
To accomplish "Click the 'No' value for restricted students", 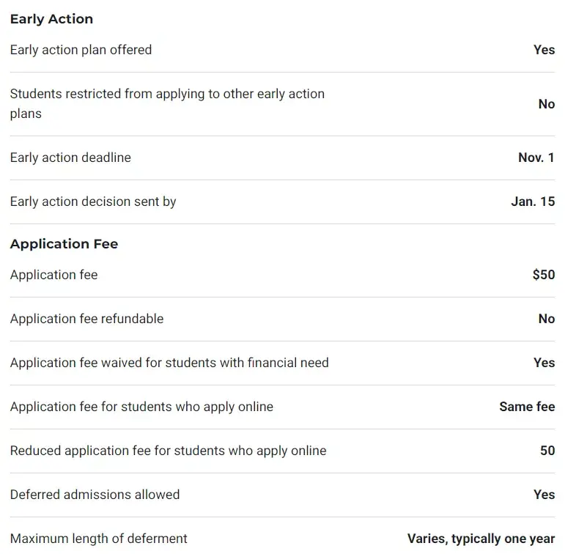I will pos(546,104).
